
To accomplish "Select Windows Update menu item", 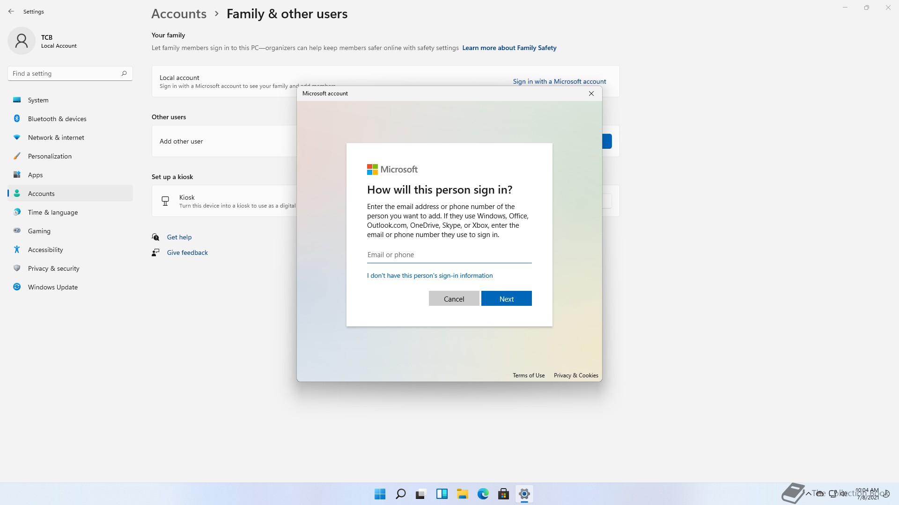I will [70, 287].
